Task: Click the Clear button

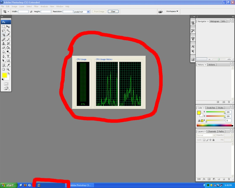Action: click(113, 11)
